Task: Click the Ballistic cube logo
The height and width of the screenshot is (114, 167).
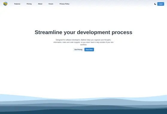Action: click(5, 4)
